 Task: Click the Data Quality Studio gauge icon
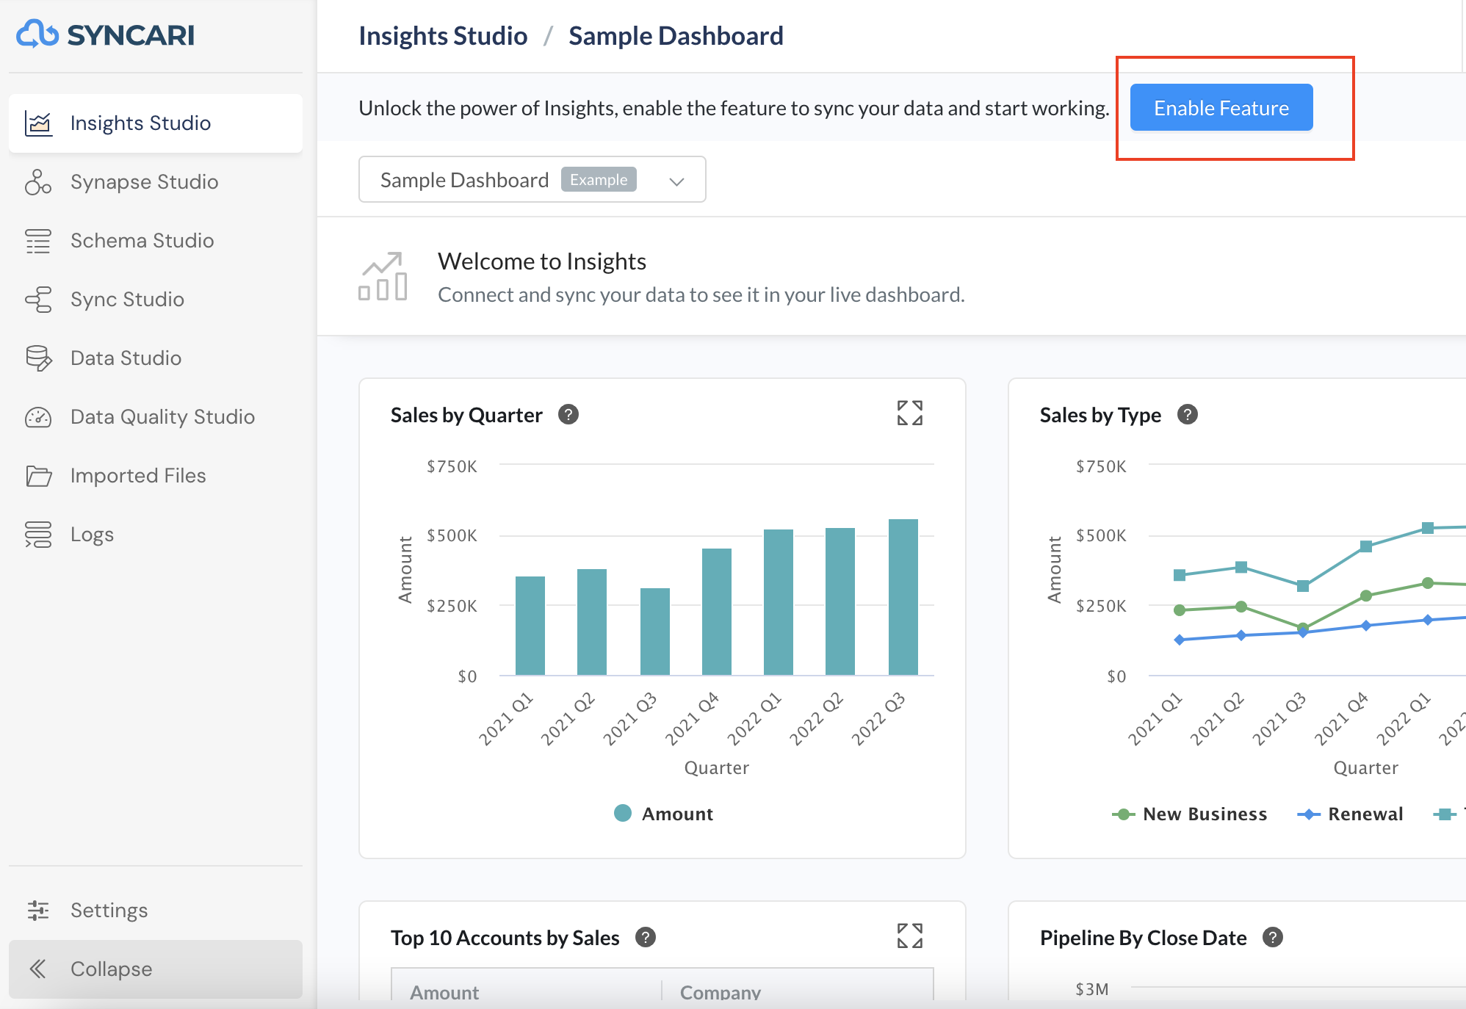click(x=38, y=416)
